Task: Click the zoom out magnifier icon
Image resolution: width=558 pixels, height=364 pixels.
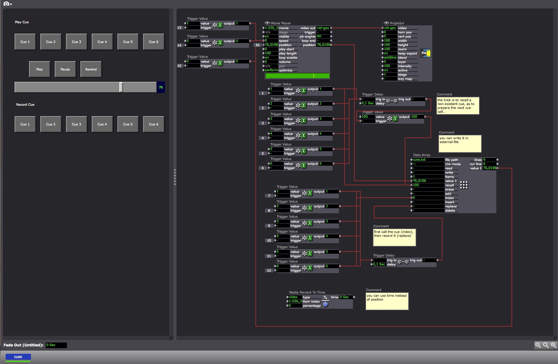Action: 538,345
